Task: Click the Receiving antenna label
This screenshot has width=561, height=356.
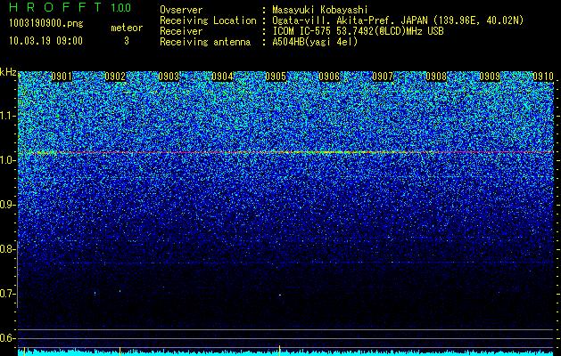Action: tap(205, 42)
